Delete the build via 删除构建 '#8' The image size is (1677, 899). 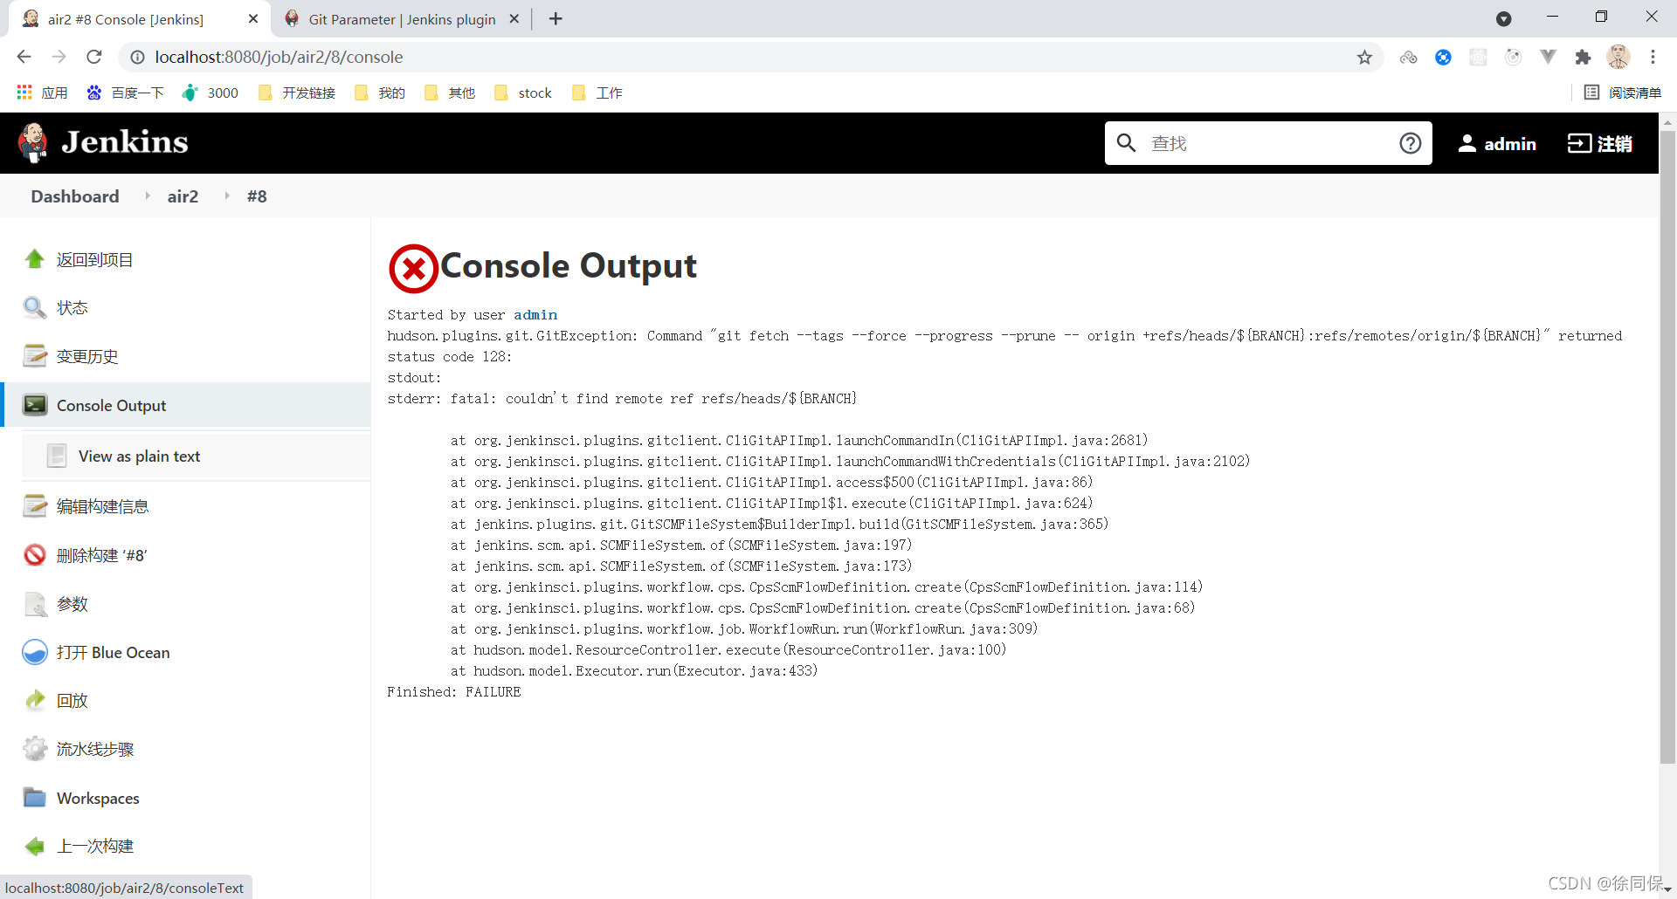coord(101,555)
